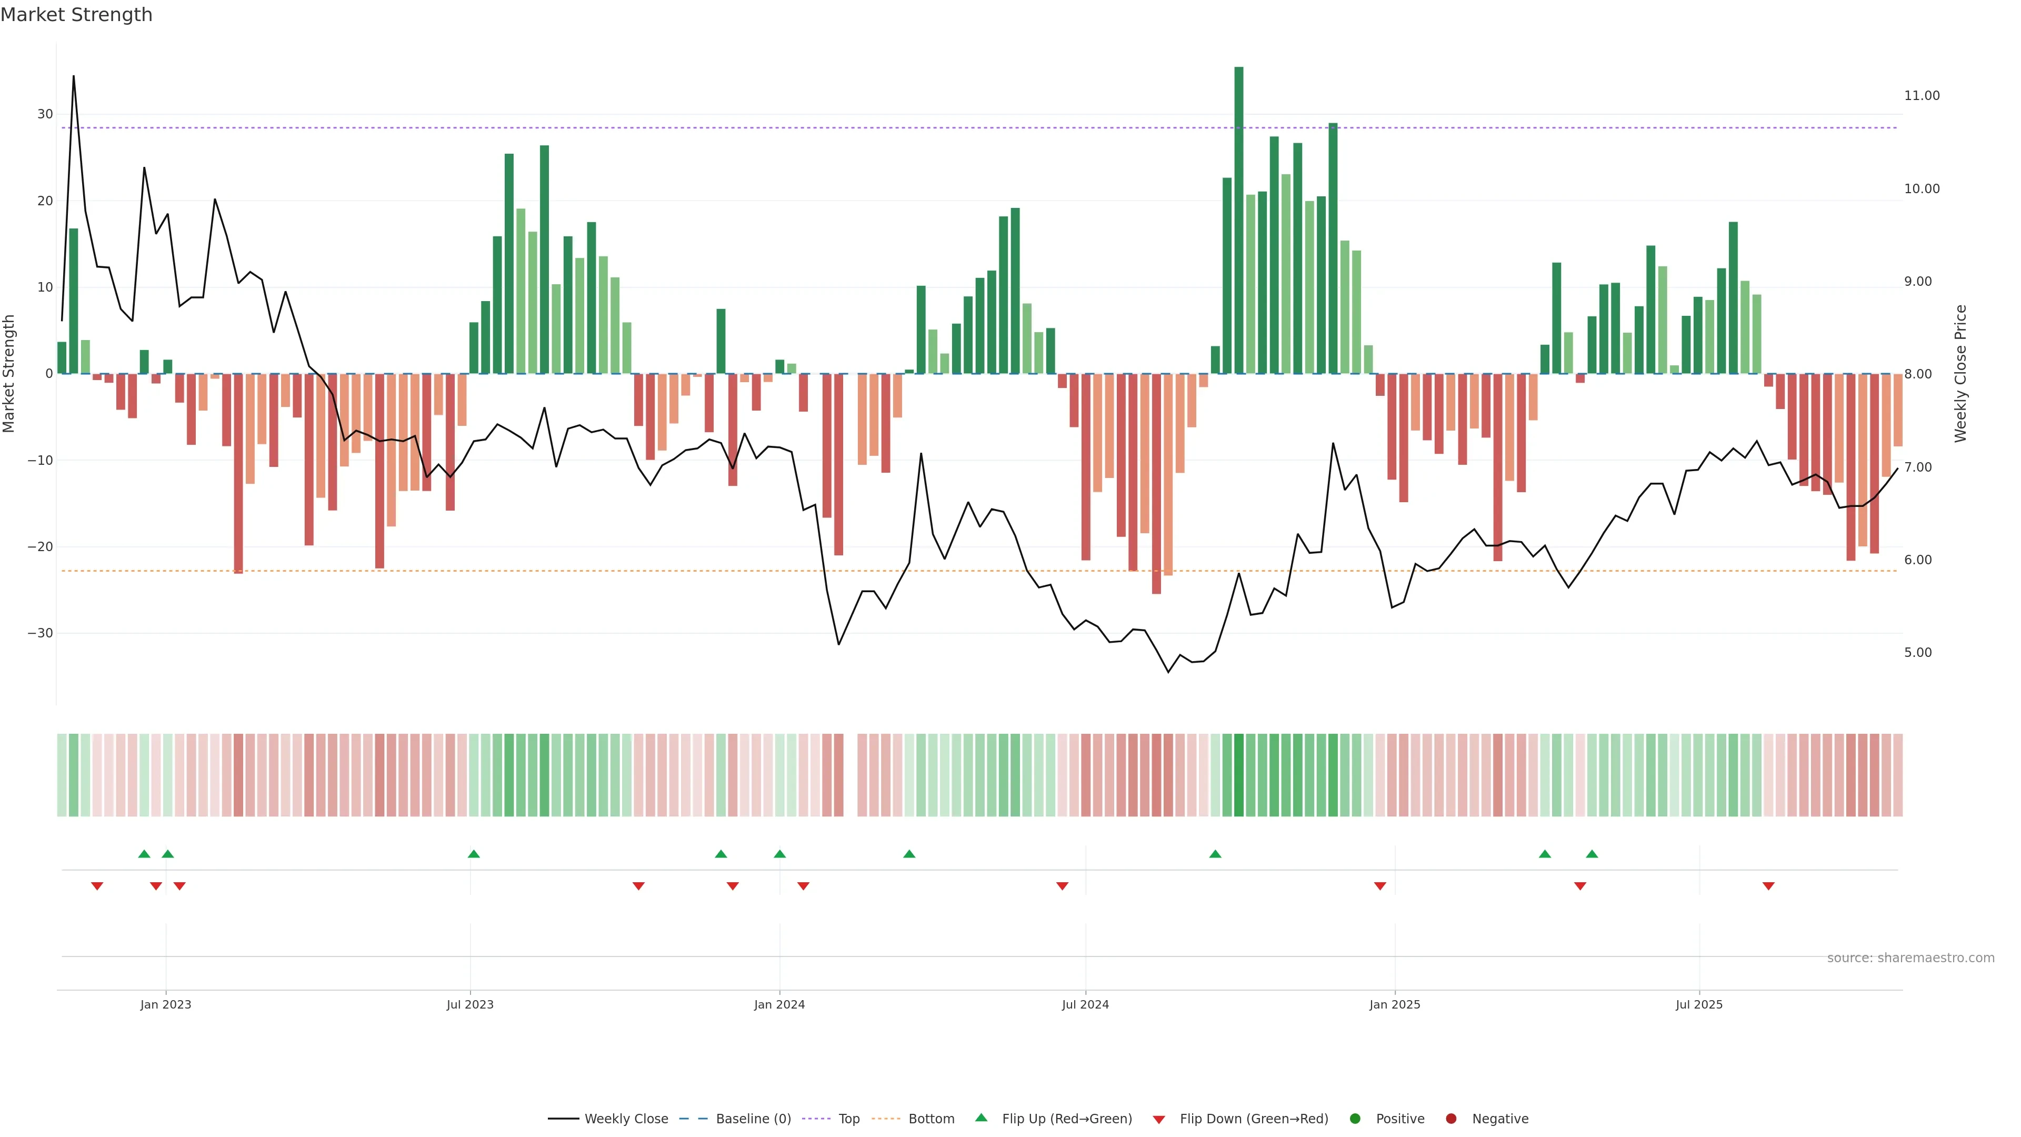Click Flip Down red triangle legend icon
Screen dimensions: 2021x1137
coord(1159,1120)
